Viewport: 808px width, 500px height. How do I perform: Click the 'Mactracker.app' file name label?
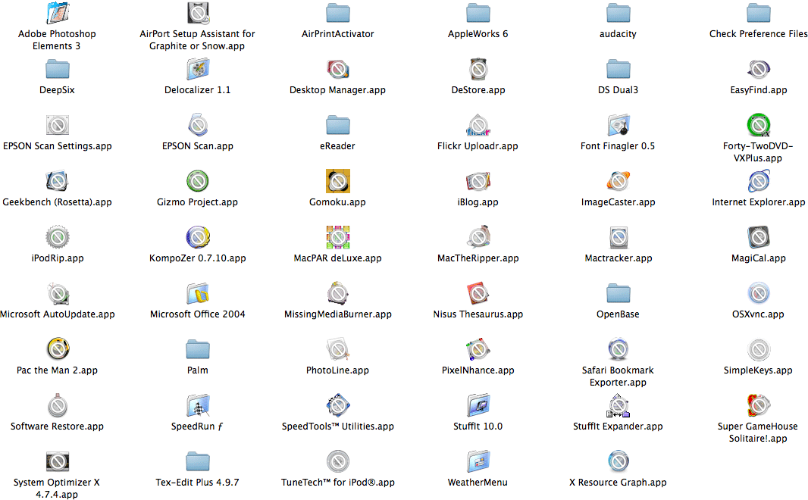(619, 258)
